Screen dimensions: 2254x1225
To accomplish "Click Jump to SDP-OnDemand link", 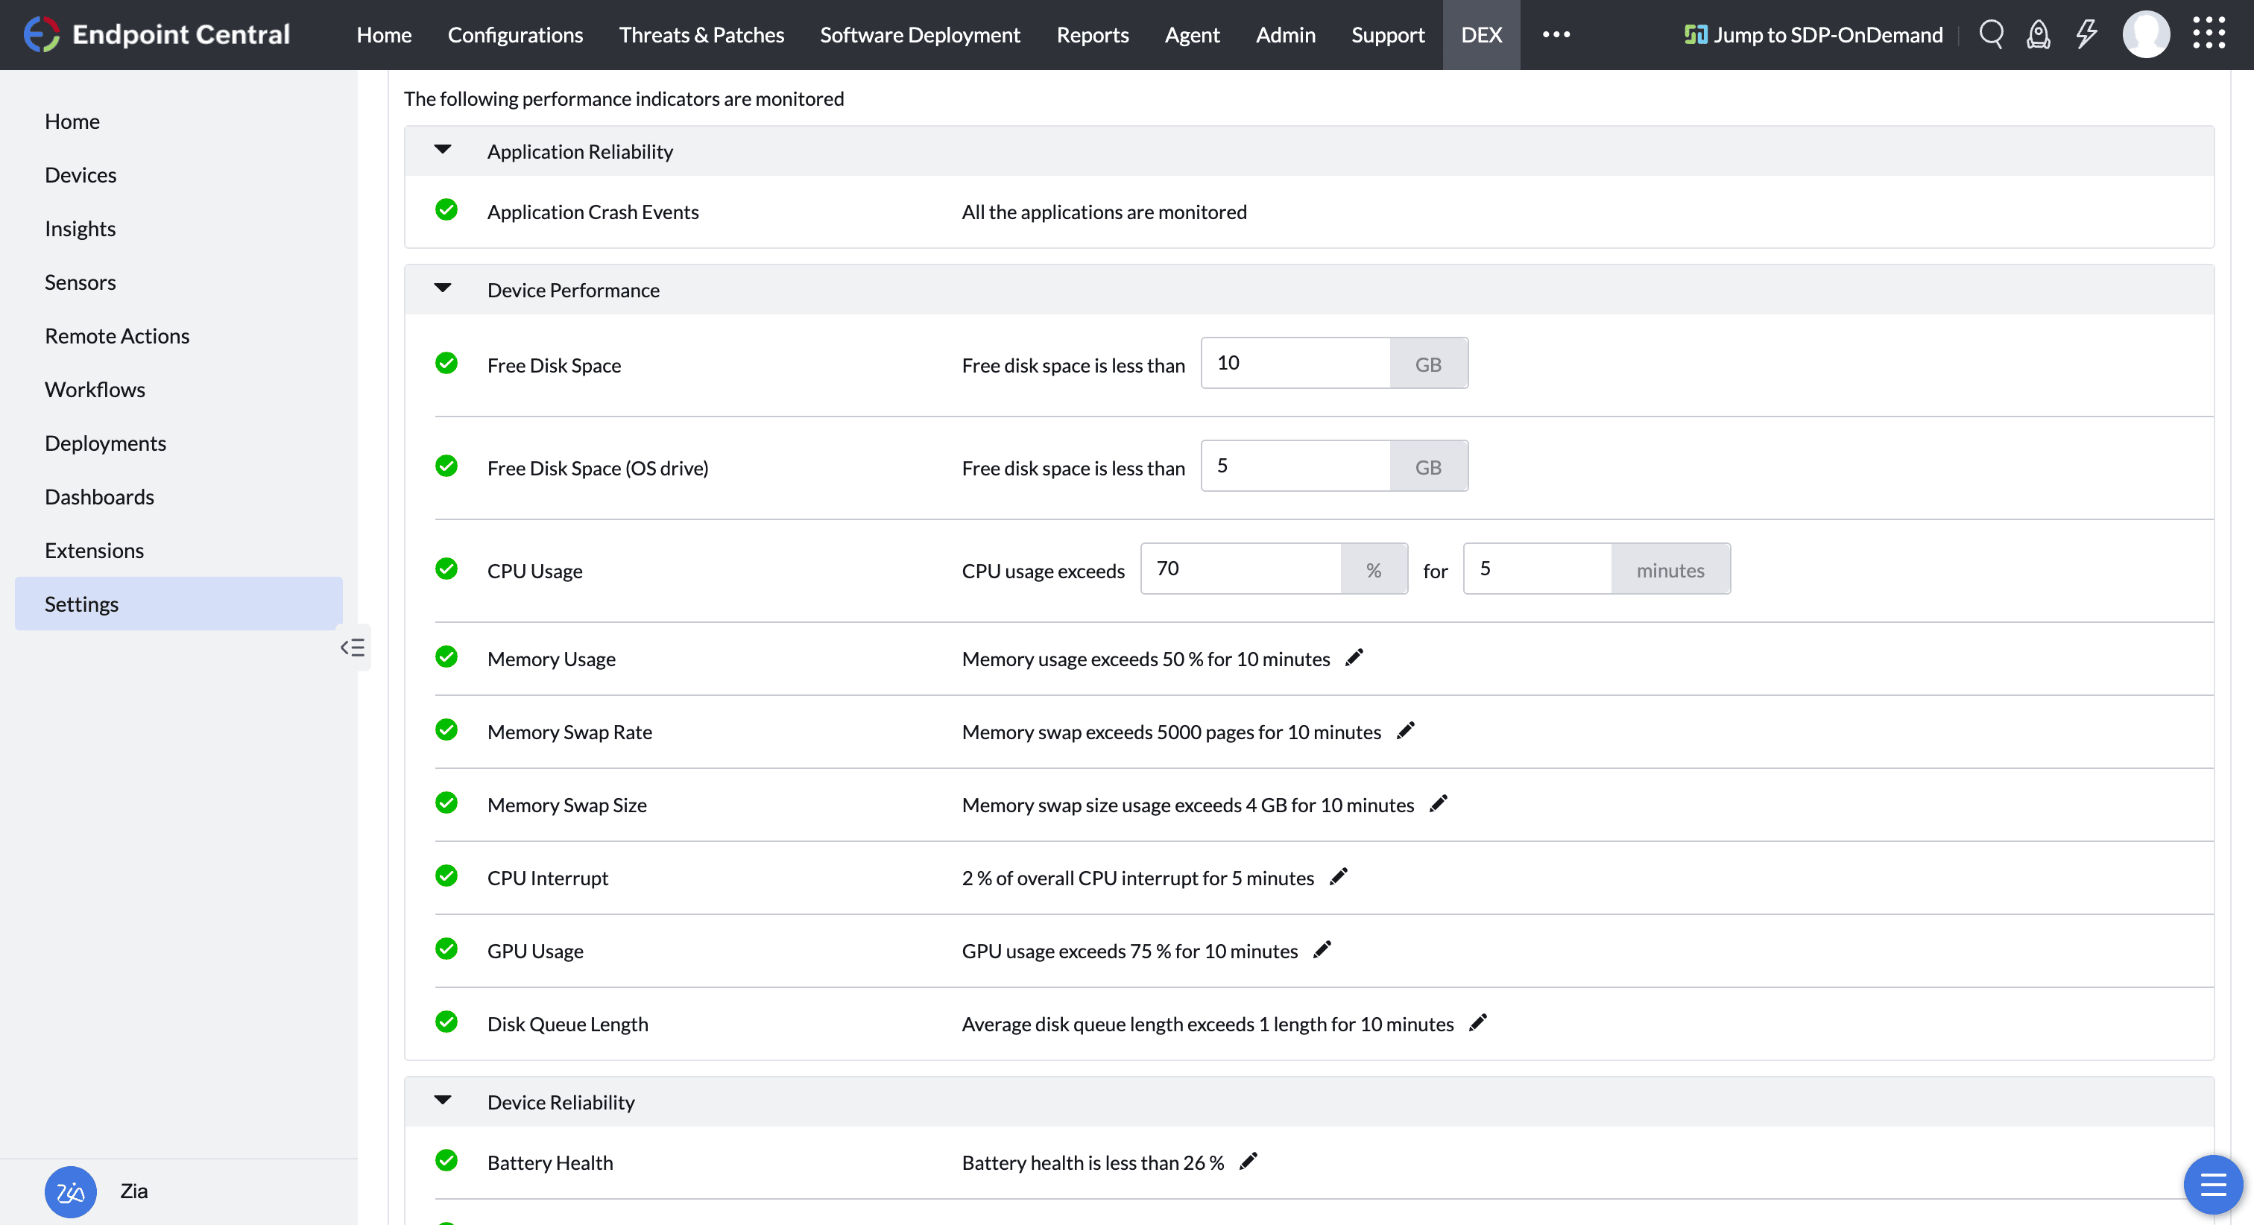I will [x=1813, y=35].
